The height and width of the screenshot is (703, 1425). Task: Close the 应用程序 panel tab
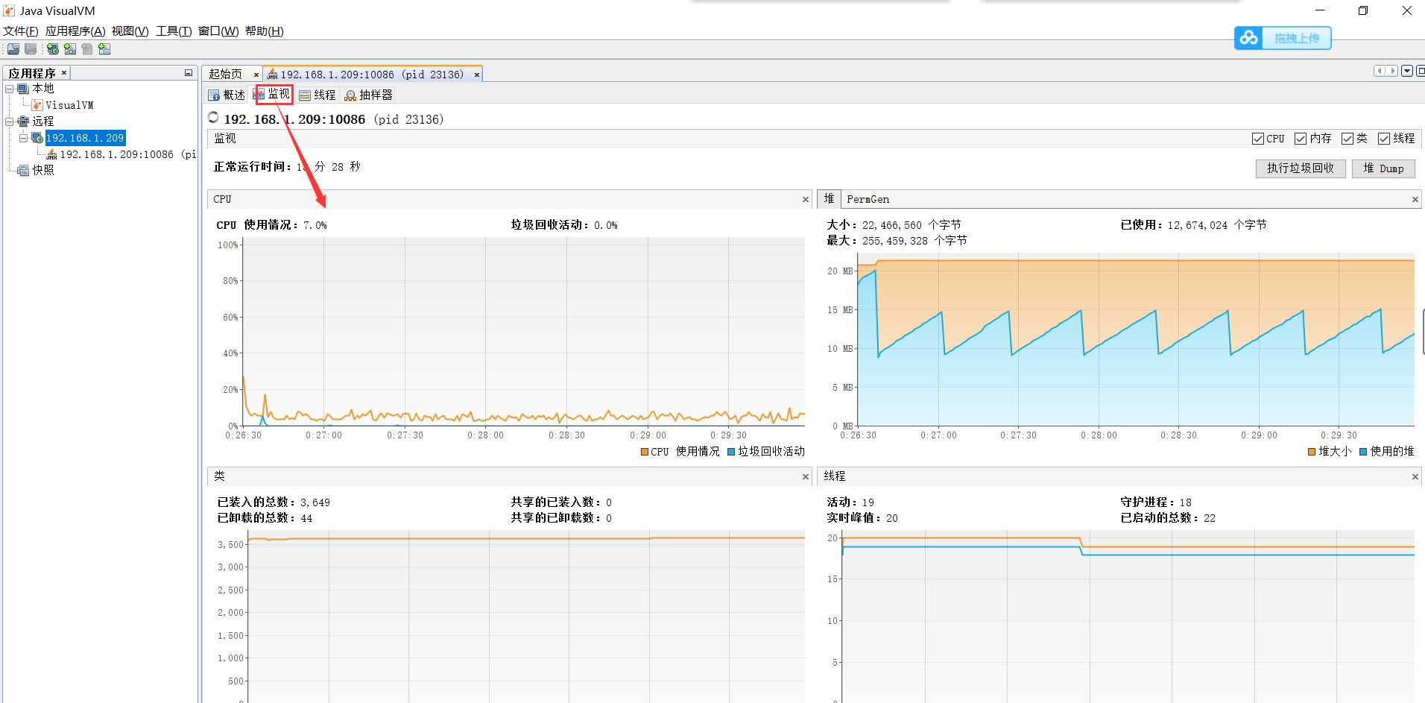[64, 73]
